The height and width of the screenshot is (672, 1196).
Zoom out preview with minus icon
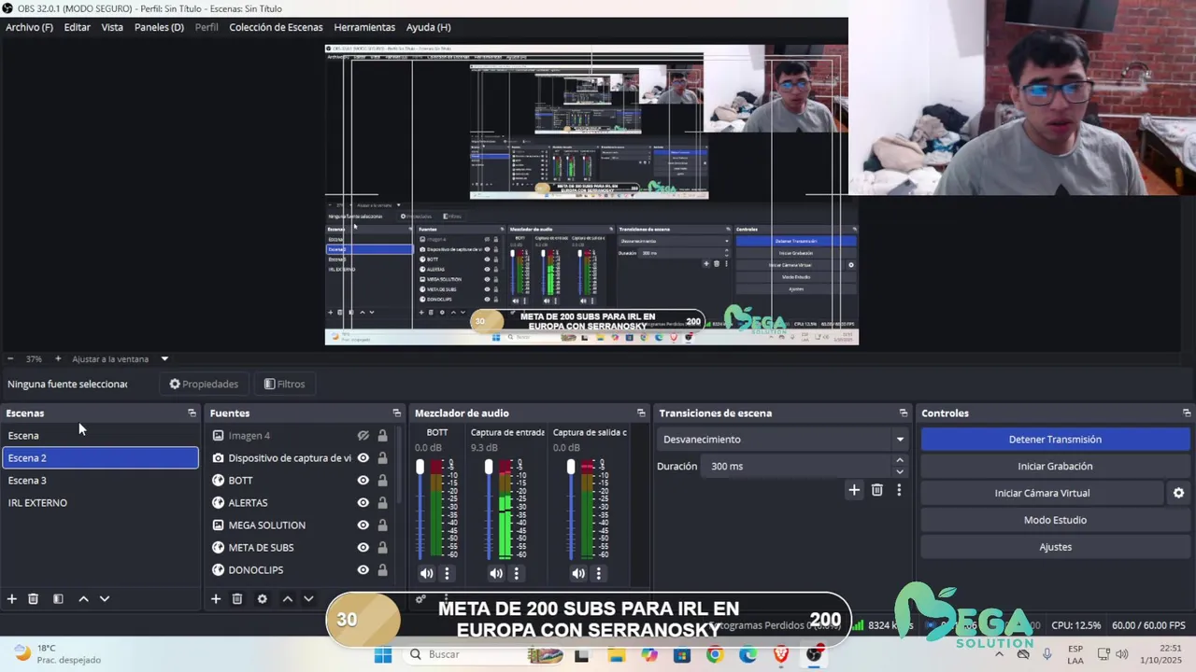[x=10, y=358]
